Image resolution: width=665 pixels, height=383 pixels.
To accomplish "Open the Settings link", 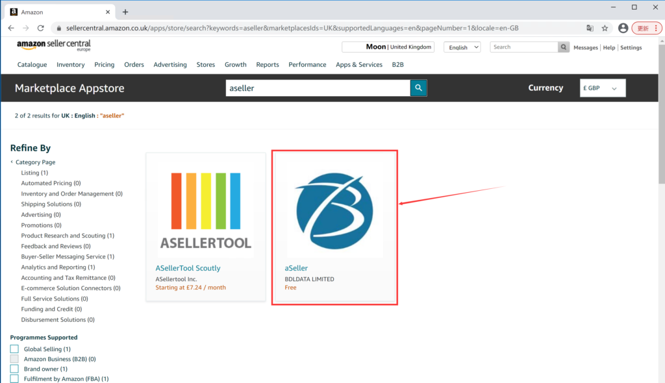I will tap(631, 47).
